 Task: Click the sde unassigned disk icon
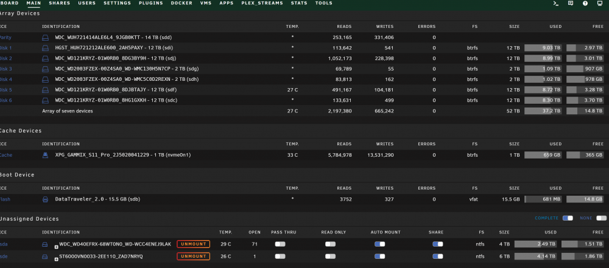tap(45, 256)
